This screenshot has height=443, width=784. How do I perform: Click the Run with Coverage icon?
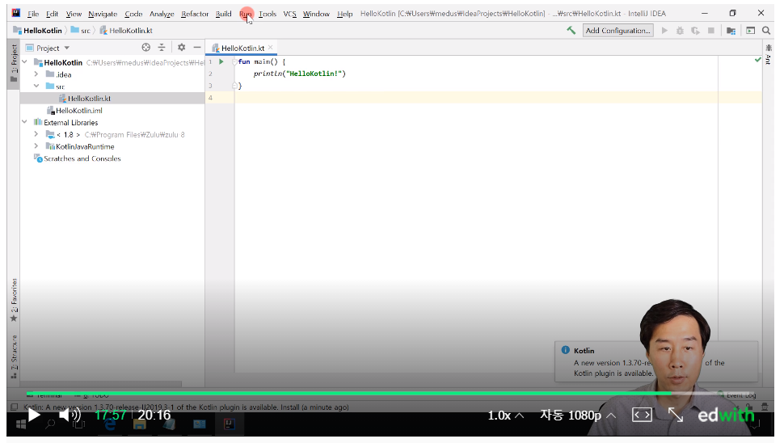coord(696,31)
